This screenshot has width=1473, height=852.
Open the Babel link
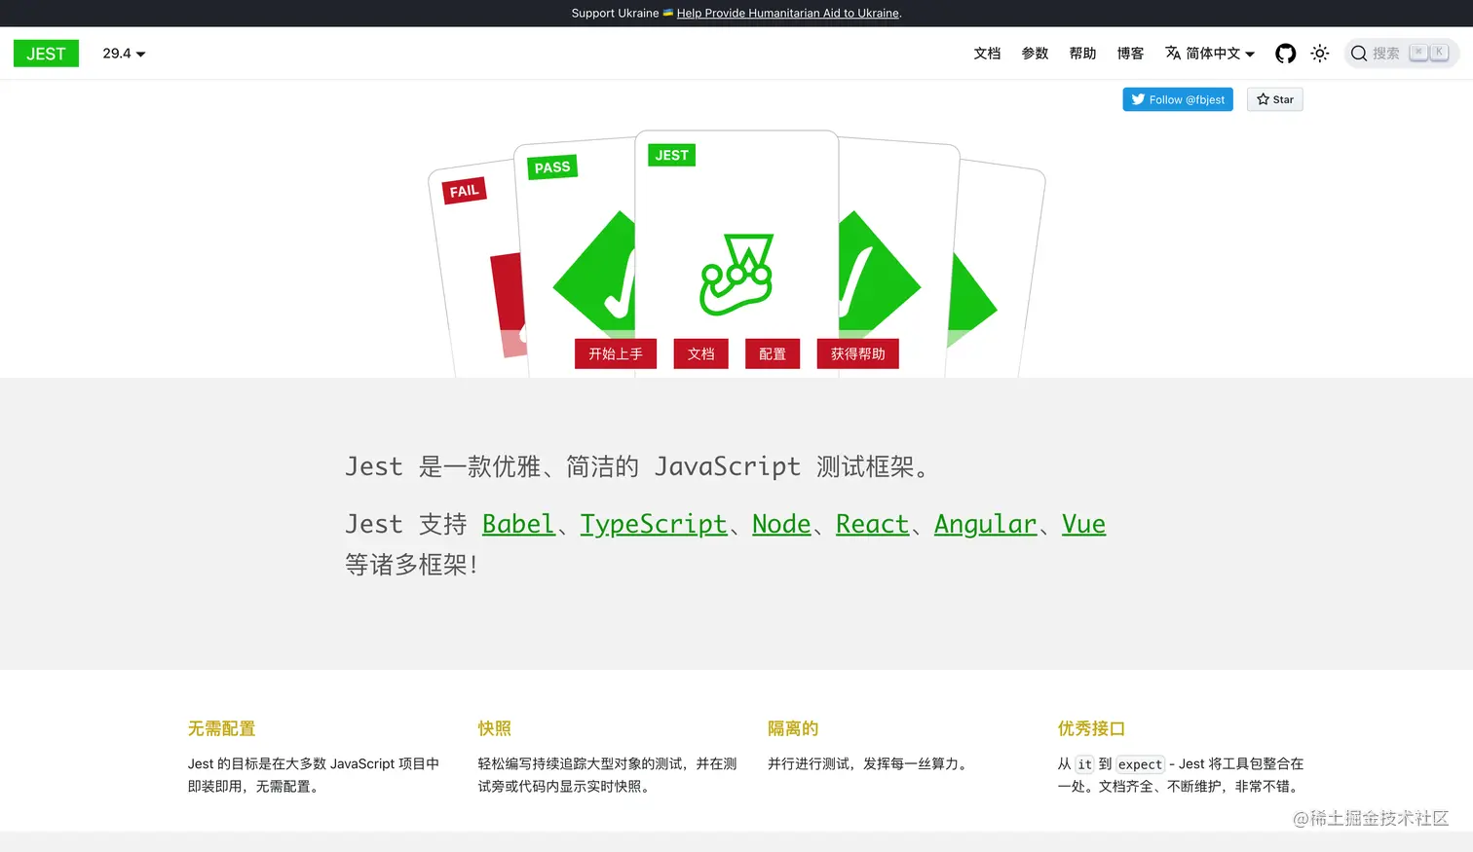point(518,524)
